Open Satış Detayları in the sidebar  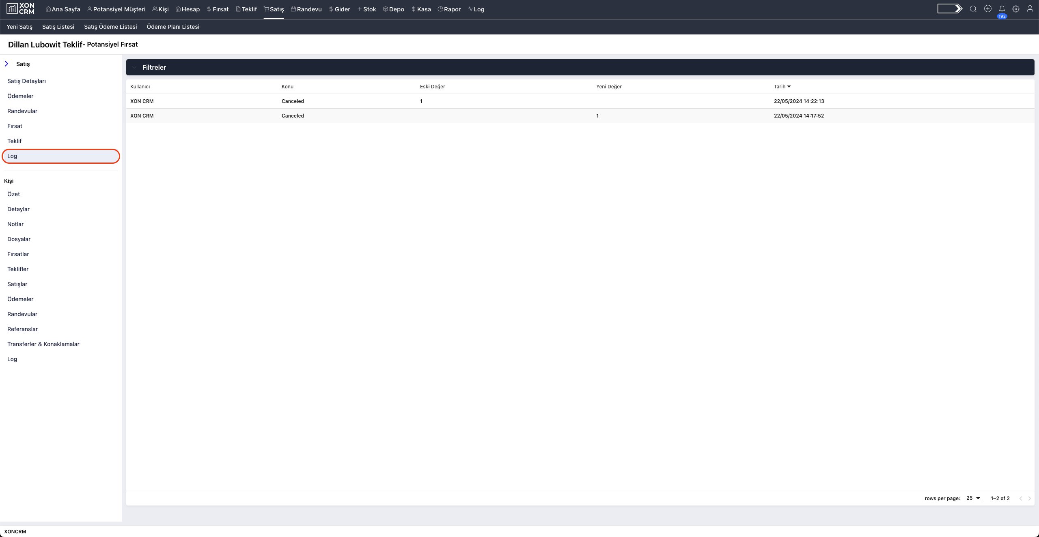pyautogui.click(x=26, y=81)
